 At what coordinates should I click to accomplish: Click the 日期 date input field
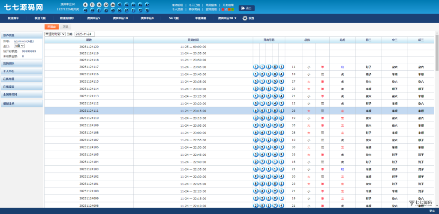point(85,34)
